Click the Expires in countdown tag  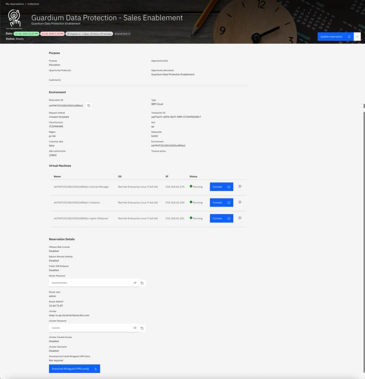89,34
